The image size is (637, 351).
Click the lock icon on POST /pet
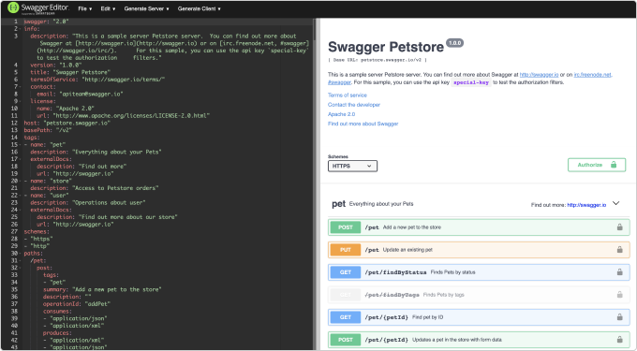coord(619,227)
